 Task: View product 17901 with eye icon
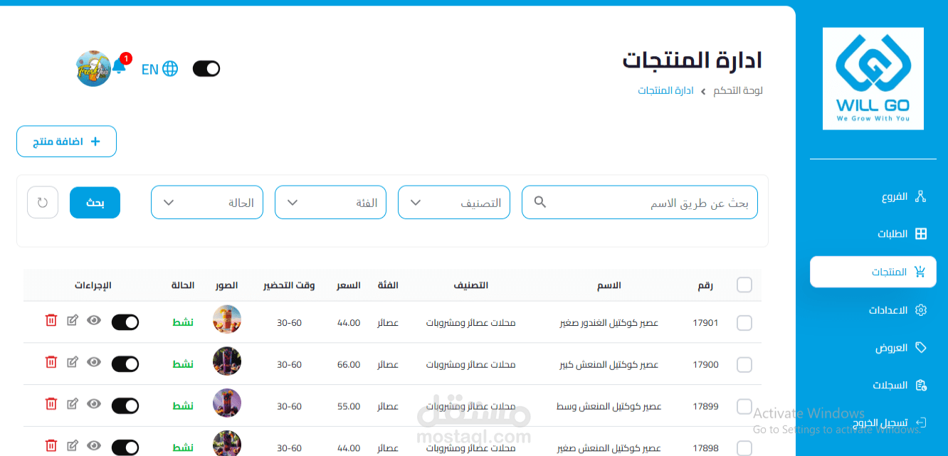click(94, 321)
